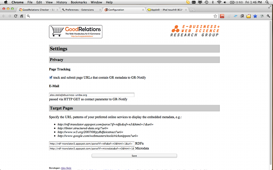
Task: Open the Bookmarks menu
Action: click(x=79, y=2)
